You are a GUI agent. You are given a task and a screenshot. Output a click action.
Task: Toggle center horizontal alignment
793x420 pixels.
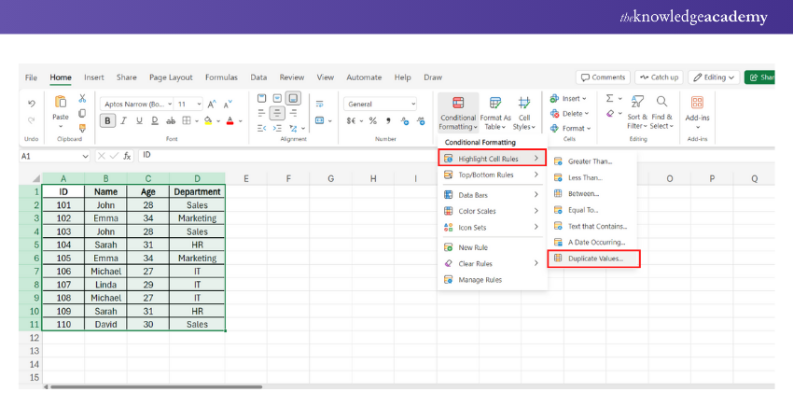point(277,113)
